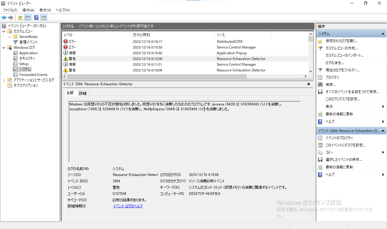Click the binoculars 検索 icon
The image size is (387, 229).
(x=320, y=85)
